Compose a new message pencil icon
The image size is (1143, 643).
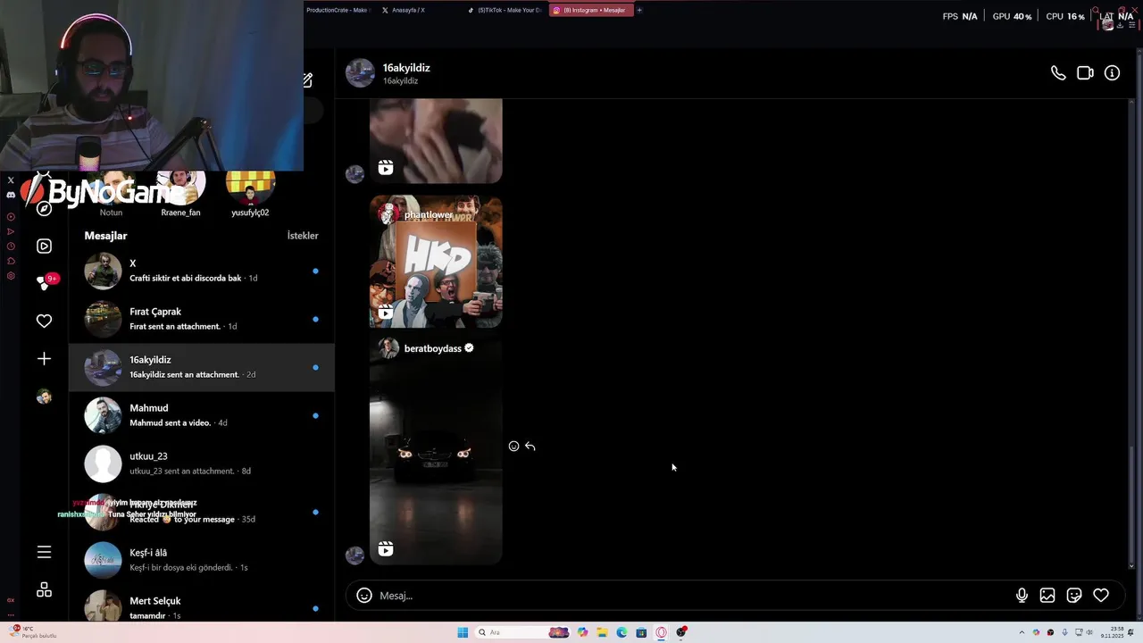click(307, 80)
